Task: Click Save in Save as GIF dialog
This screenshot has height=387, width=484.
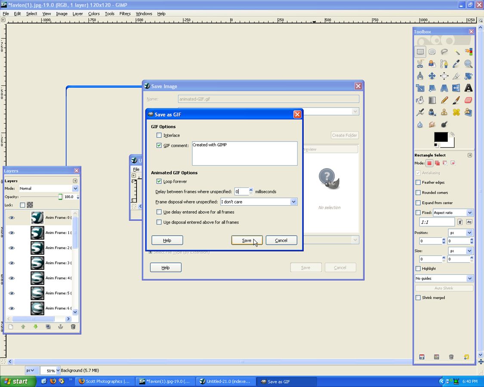Action: (x=247, y=240)
